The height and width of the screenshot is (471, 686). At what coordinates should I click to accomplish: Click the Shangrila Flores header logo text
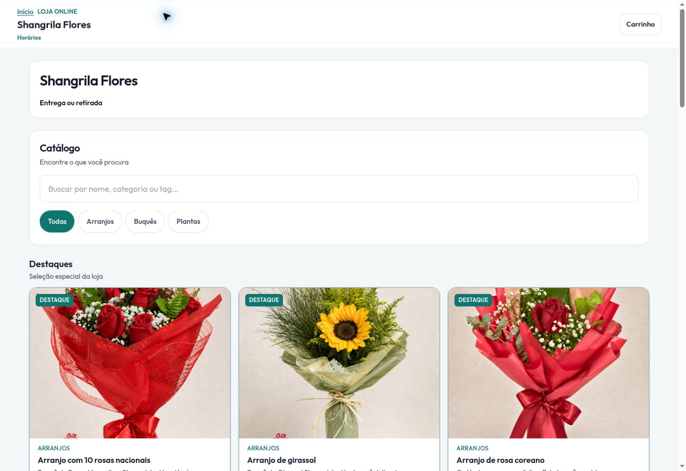click(54, 25)
